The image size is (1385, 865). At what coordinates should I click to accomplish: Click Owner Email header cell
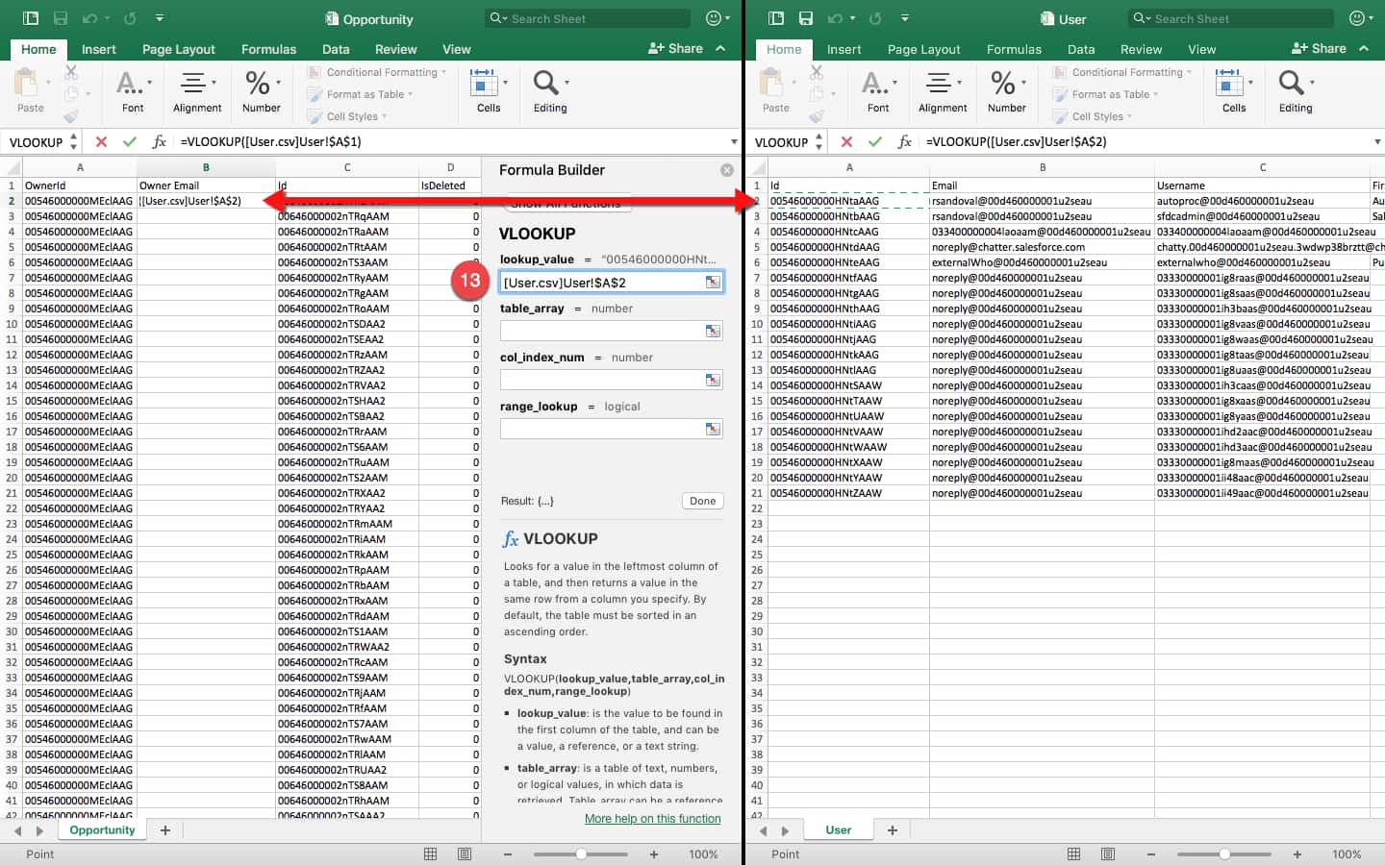[x=206, y=185]
